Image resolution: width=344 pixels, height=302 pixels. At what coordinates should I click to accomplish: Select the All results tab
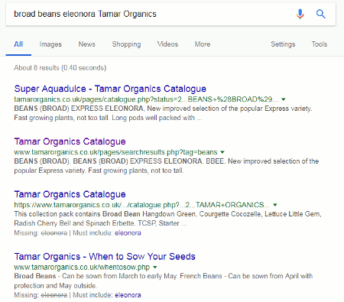pos(18,44)
